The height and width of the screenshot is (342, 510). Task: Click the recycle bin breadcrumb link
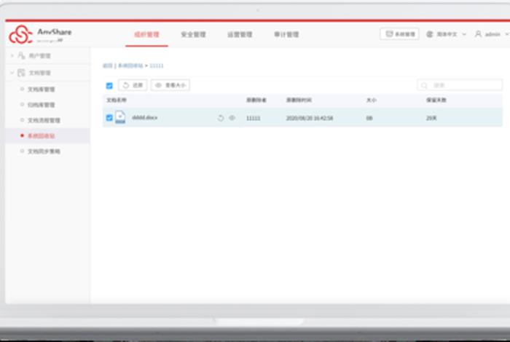pos(130,65)
